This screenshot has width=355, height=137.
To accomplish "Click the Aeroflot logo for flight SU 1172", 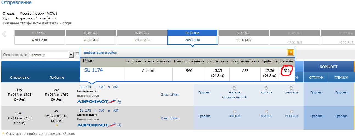I will pos(99,125).
